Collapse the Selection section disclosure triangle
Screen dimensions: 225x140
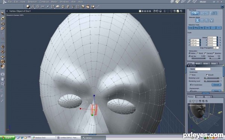(x=188, y=66)
